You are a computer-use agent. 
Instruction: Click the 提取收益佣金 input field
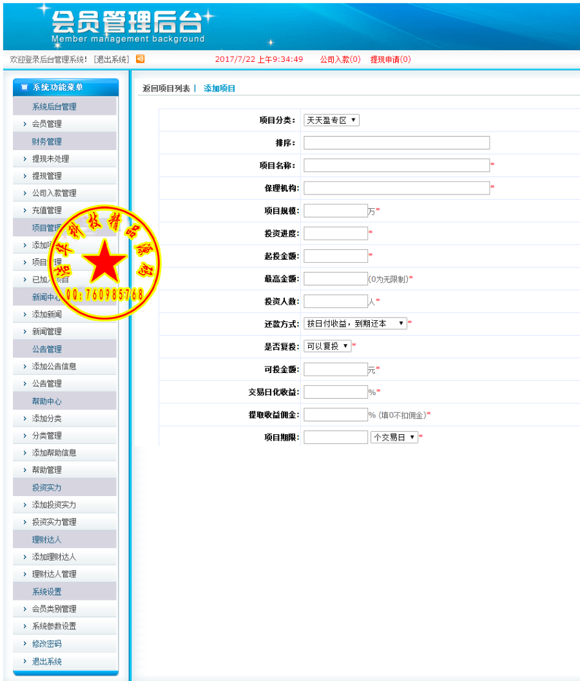pyautogui.click(x=336, y=415)
